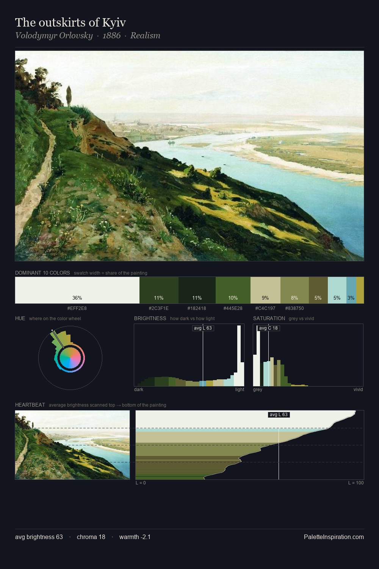Click the hue color wheel
This screenshot has height=569, width=379.
70,358
